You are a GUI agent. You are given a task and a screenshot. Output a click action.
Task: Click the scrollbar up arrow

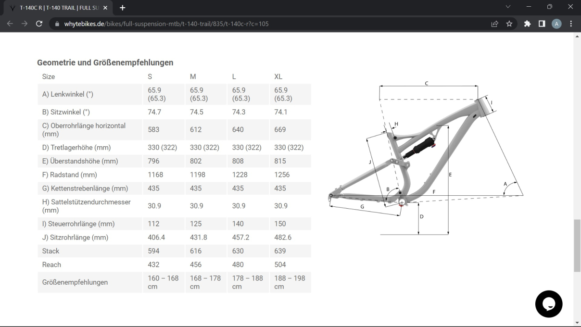click(577, 36)
